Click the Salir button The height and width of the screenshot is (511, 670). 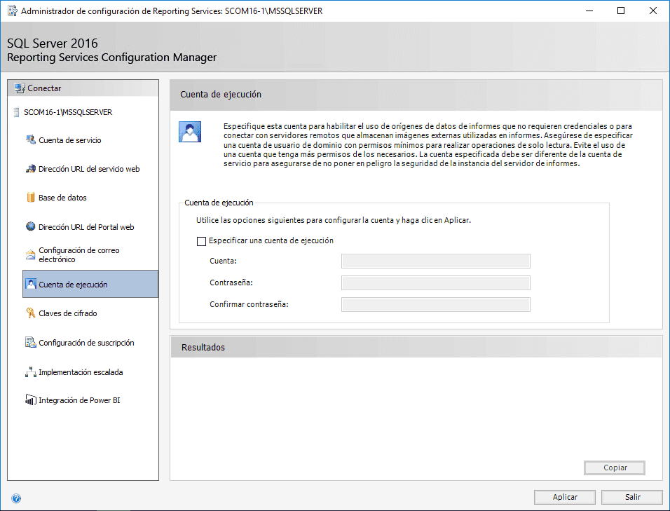click(632, 497)
